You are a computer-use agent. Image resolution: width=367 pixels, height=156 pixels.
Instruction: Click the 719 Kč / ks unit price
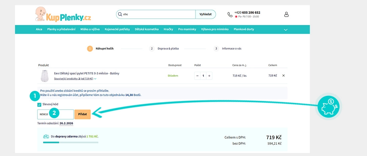[239, 75]
